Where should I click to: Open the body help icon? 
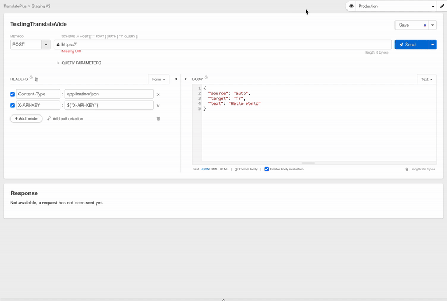pyautogui.click(x=206, y=77)
